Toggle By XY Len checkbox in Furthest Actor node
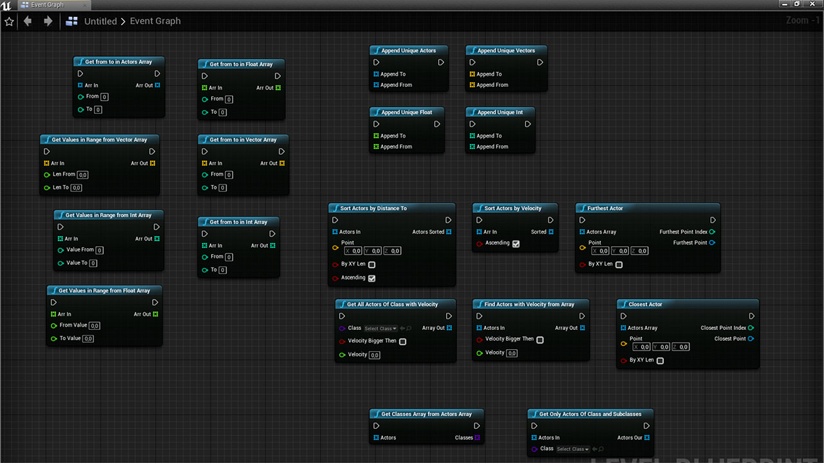 pyautogui.click(x=619, y=264)
